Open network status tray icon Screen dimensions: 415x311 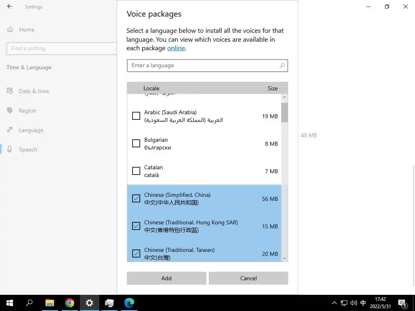pyautogui.click(x=344, y=303)
